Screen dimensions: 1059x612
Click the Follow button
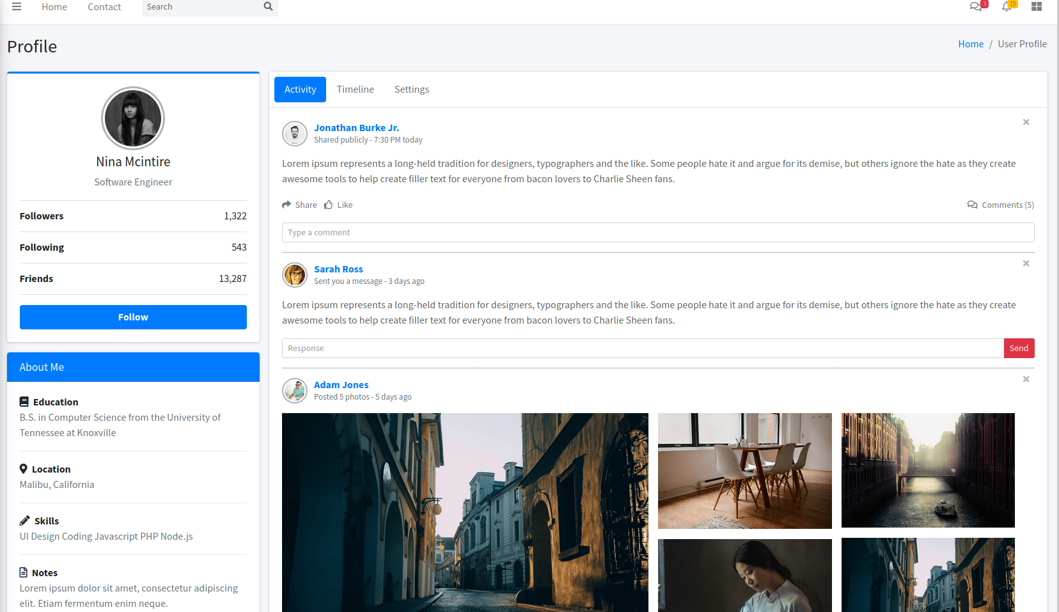(133, 317)
